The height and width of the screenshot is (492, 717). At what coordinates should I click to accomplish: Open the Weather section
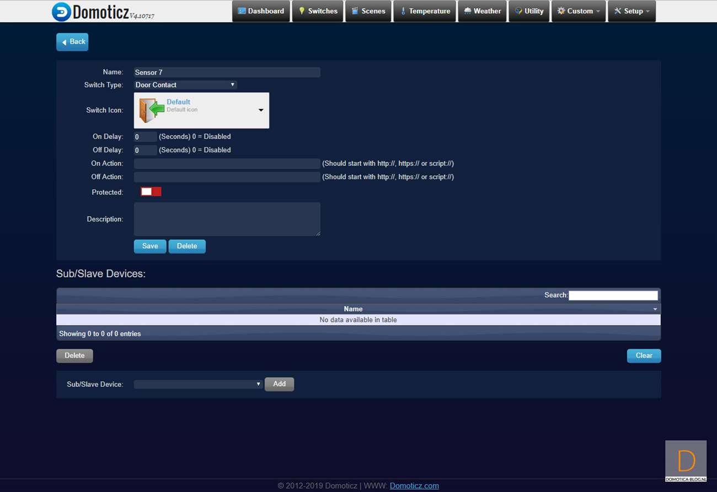coord(482,11)
